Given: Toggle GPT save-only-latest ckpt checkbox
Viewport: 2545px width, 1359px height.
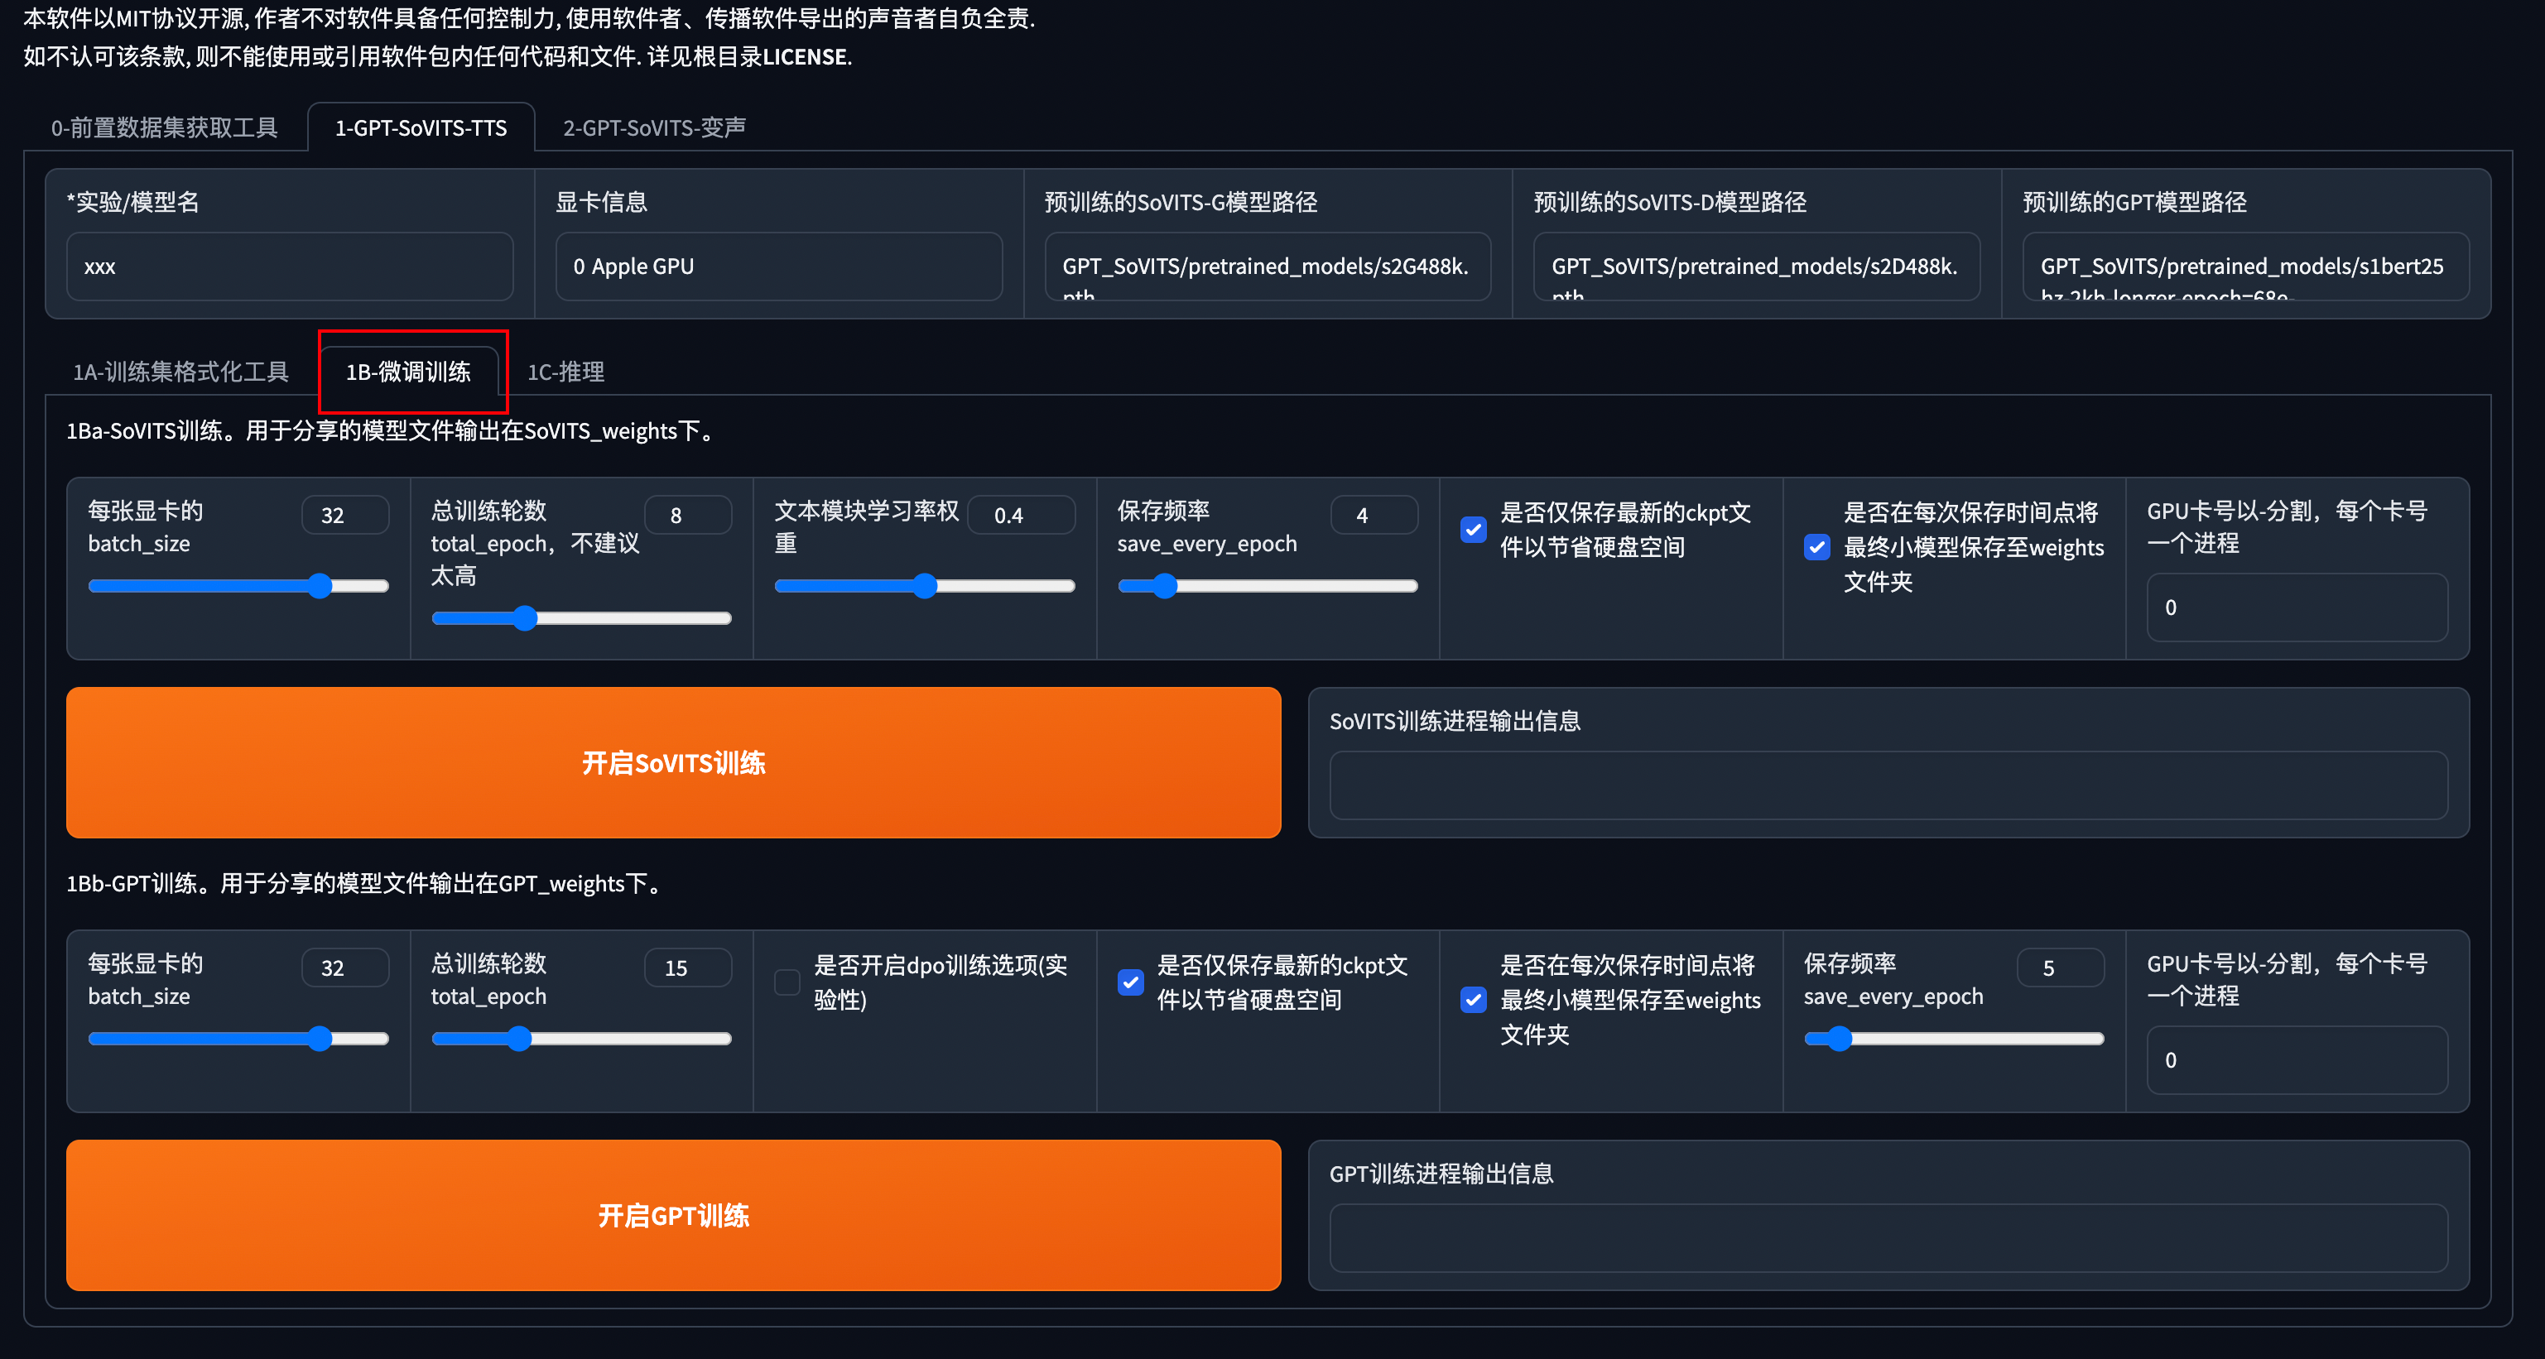Looking at the screenshot, I should point(1130,982).
